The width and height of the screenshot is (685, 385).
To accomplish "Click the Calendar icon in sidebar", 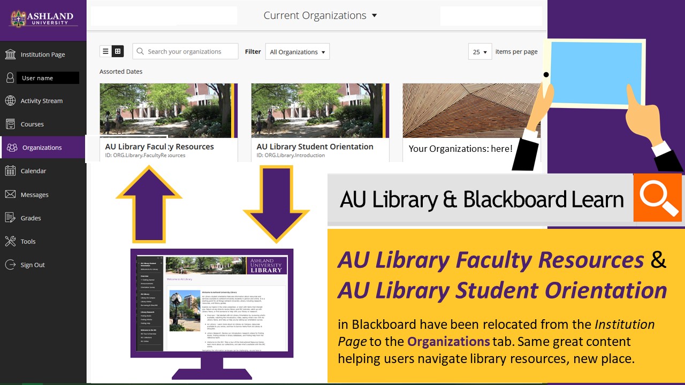I will click(10, 171).
